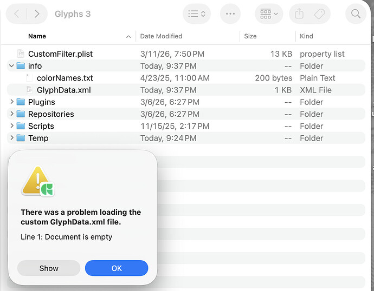This screenshot has width=374, height=291.
Task: Expand the Scripts folder
Action: pos(12,125)
